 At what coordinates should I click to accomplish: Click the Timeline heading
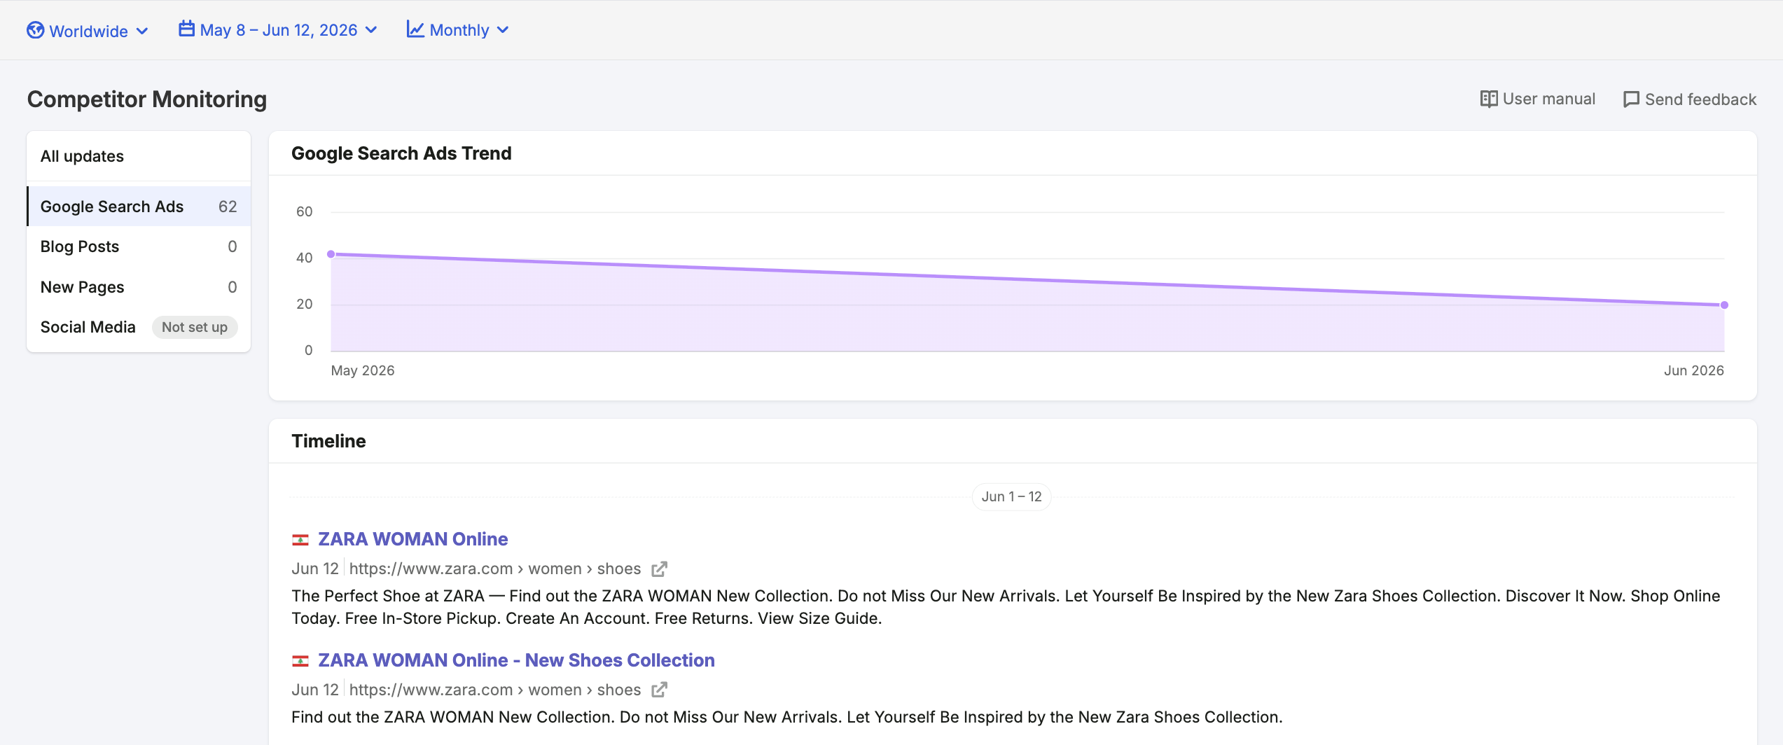[x=328, y=441]
